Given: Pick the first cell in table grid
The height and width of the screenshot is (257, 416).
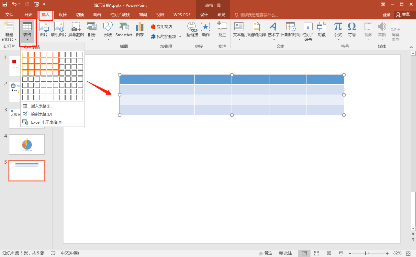Looking at the screenshot, I should (x=25, y=55).
